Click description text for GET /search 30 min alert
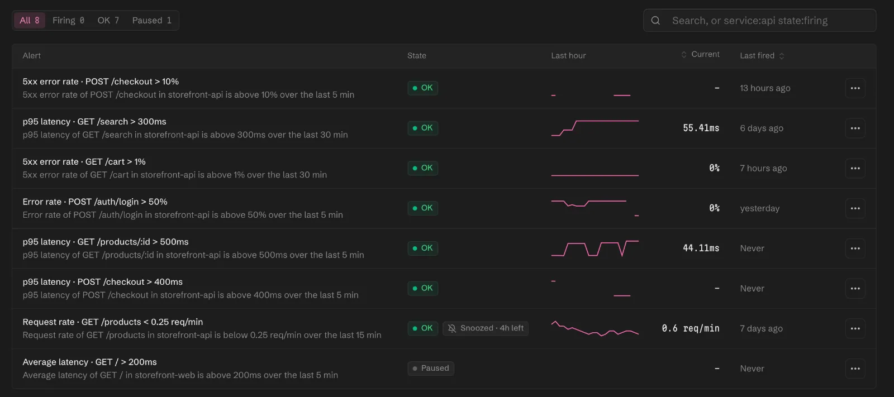894x397 pixels. tap(185, 135)
